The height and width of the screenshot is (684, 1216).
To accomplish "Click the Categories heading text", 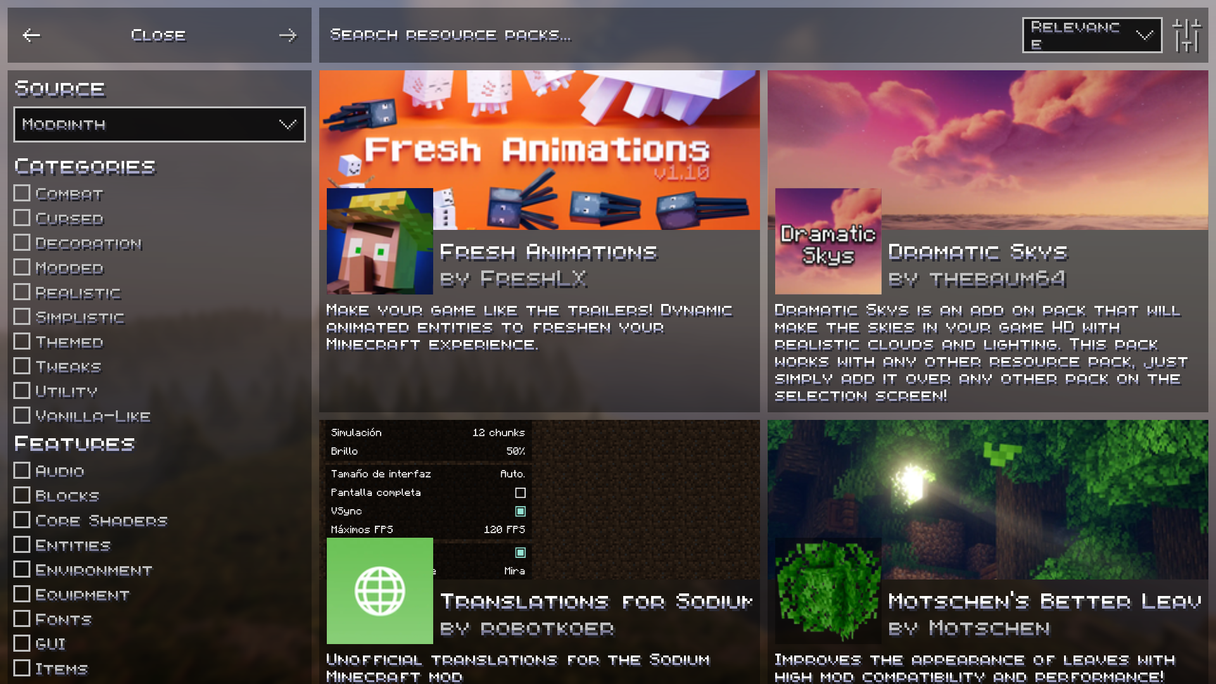I will tap(85, 167).
